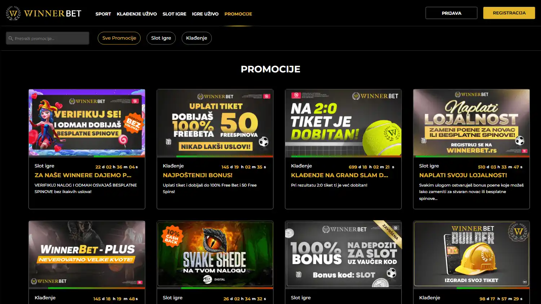The image size is (541, 304).
Task: Click the 26 d 02 h countdown timer
Action: (x=245, y=299)
